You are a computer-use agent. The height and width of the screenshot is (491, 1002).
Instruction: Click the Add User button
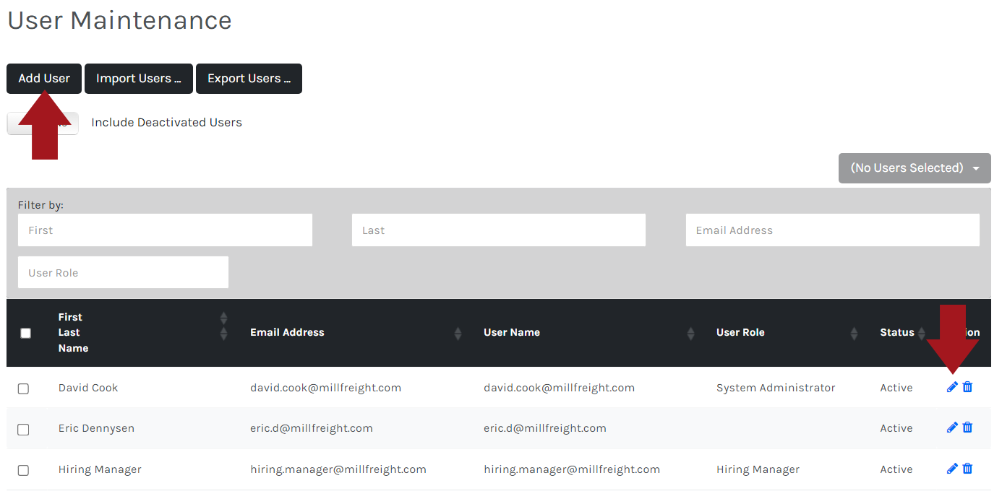tap(44, 79)
